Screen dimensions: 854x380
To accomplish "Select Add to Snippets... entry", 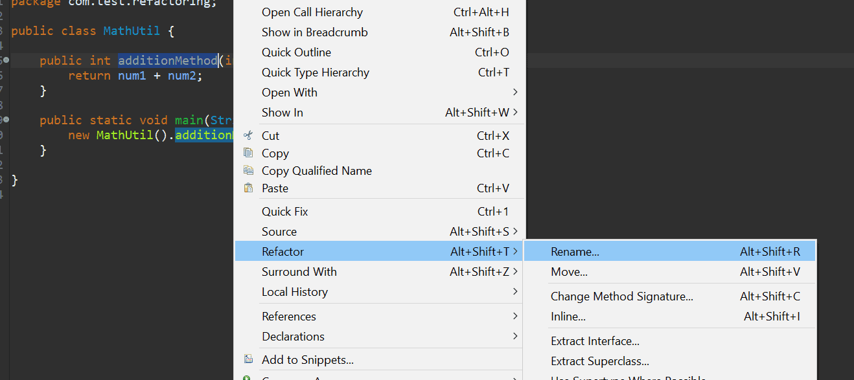I will click(379, 360).
